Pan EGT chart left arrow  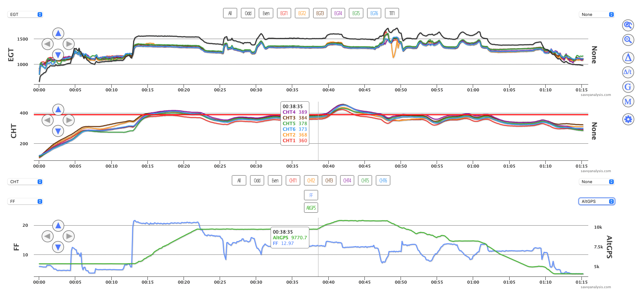pyautogui.click(x=48, y=44)
